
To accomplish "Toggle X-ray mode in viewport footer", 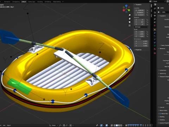I will coord(112,125).
